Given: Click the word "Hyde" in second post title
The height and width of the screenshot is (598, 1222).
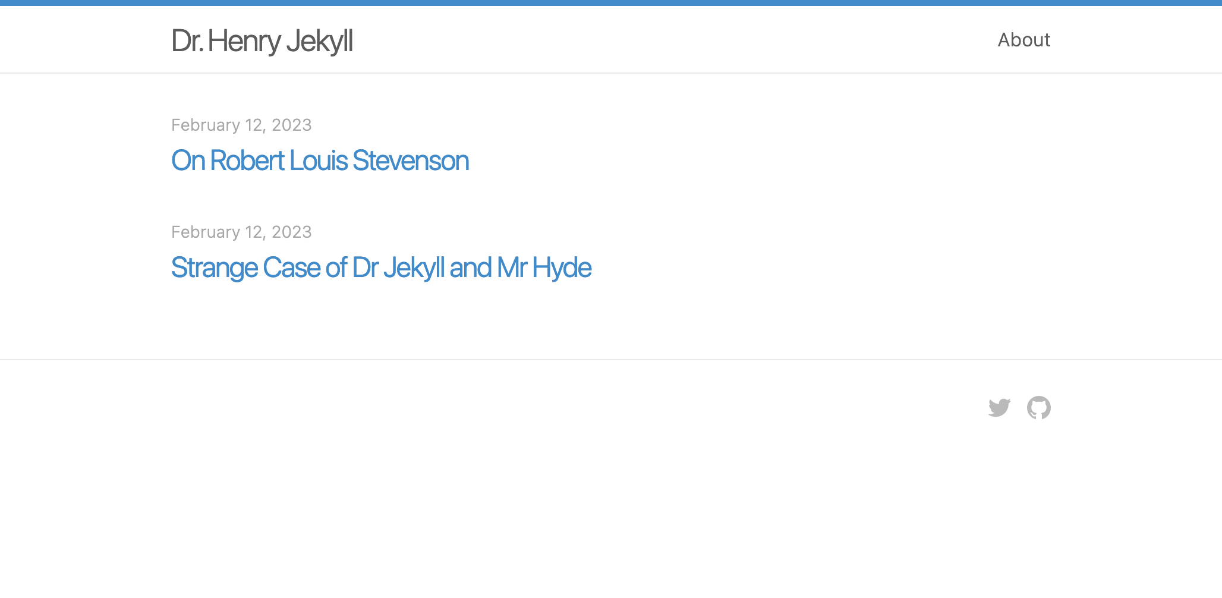Looking at the screenshot, I should pyautogui.click(x=562, y=267).
